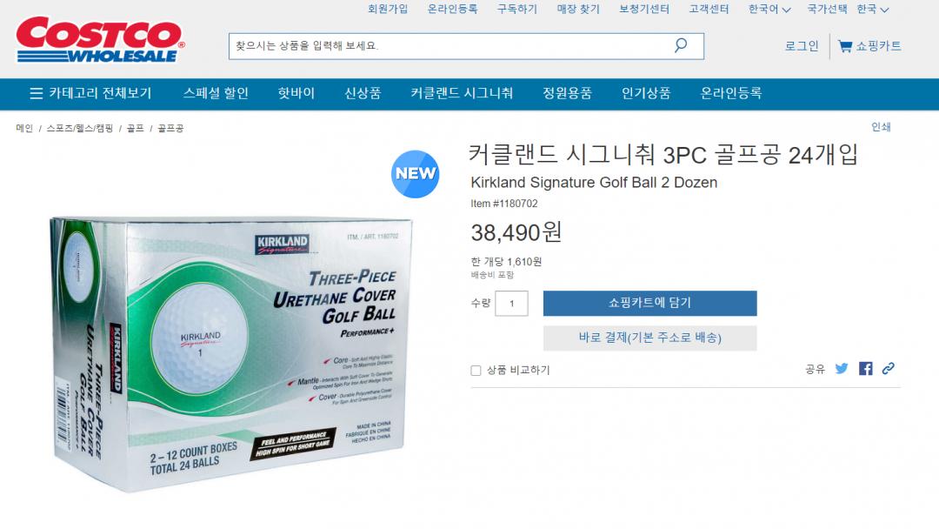Select the 핫바이 nav item

(x=296, y=93)
